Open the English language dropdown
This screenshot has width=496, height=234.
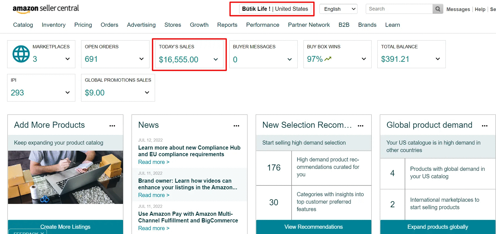pyautogui.click(x=338, y=9)
